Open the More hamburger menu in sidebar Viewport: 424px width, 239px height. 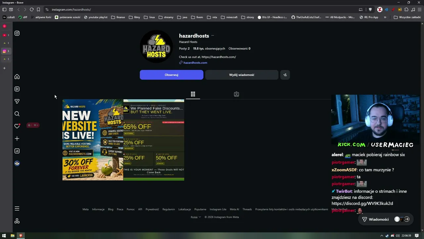pos(17,208)
